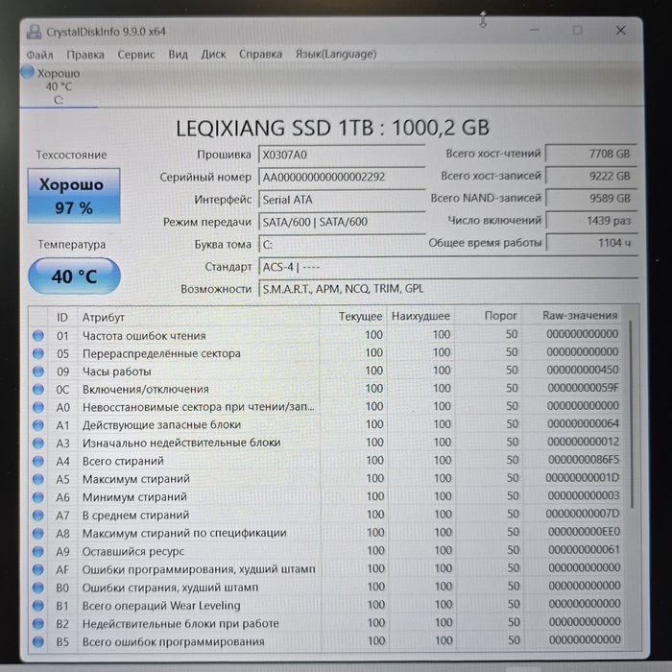Image resolution: width=672 pixels, height=672 pixels.
Task: Click the status dot for attribute 0C
Action: tap(38, 389)
